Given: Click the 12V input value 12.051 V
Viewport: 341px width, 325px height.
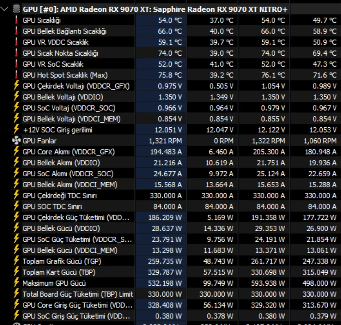Looking at the screenshot, I should click(x=168, y=130).
